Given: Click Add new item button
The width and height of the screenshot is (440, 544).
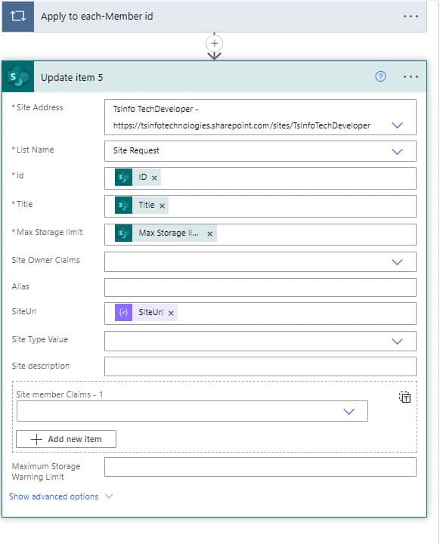Looking at the screenshot, I should (66, 439).
